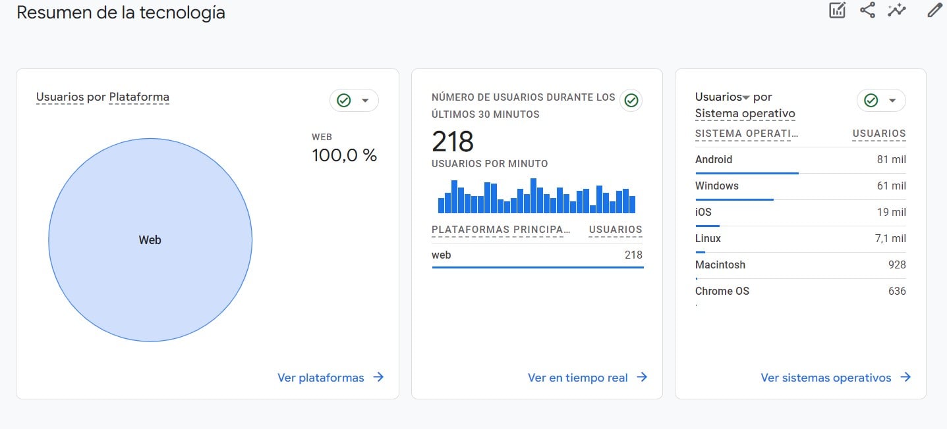Click the data-quality badge on the real-time card
This screenshot has height=429, width=947.
click(631, 100)
